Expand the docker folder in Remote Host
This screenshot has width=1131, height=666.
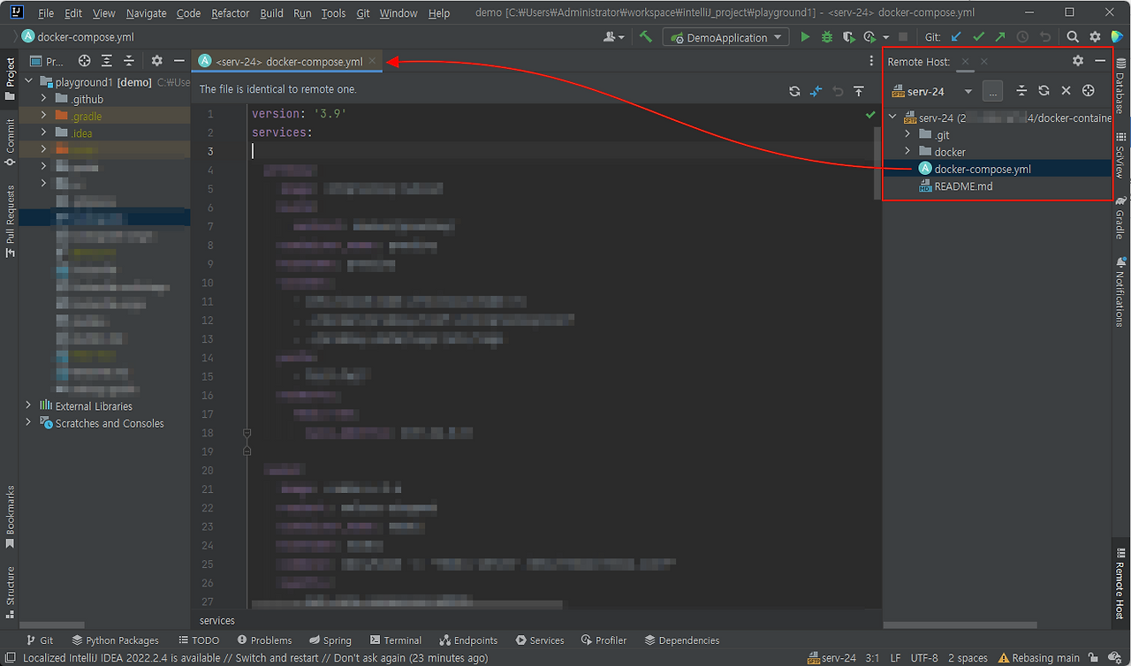click(x=907, y=152)
